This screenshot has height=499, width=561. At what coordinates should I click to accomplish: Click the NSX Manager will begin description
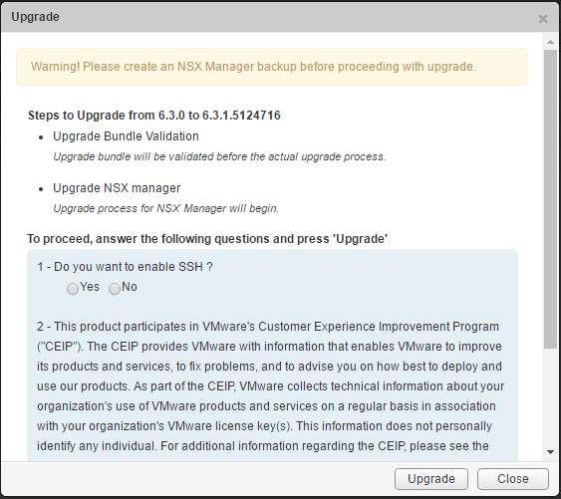click(166, 208)
